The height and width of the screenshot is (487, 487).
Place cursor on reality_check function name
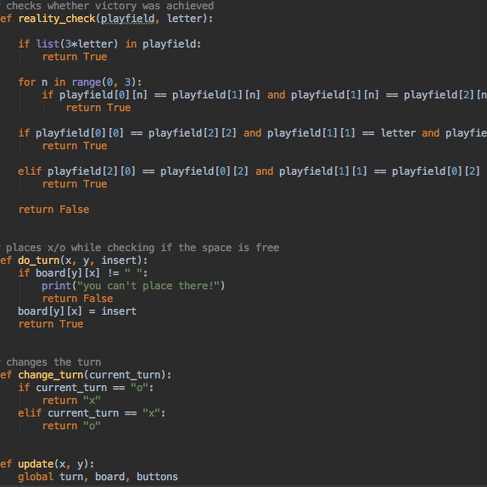pos(57,18)
